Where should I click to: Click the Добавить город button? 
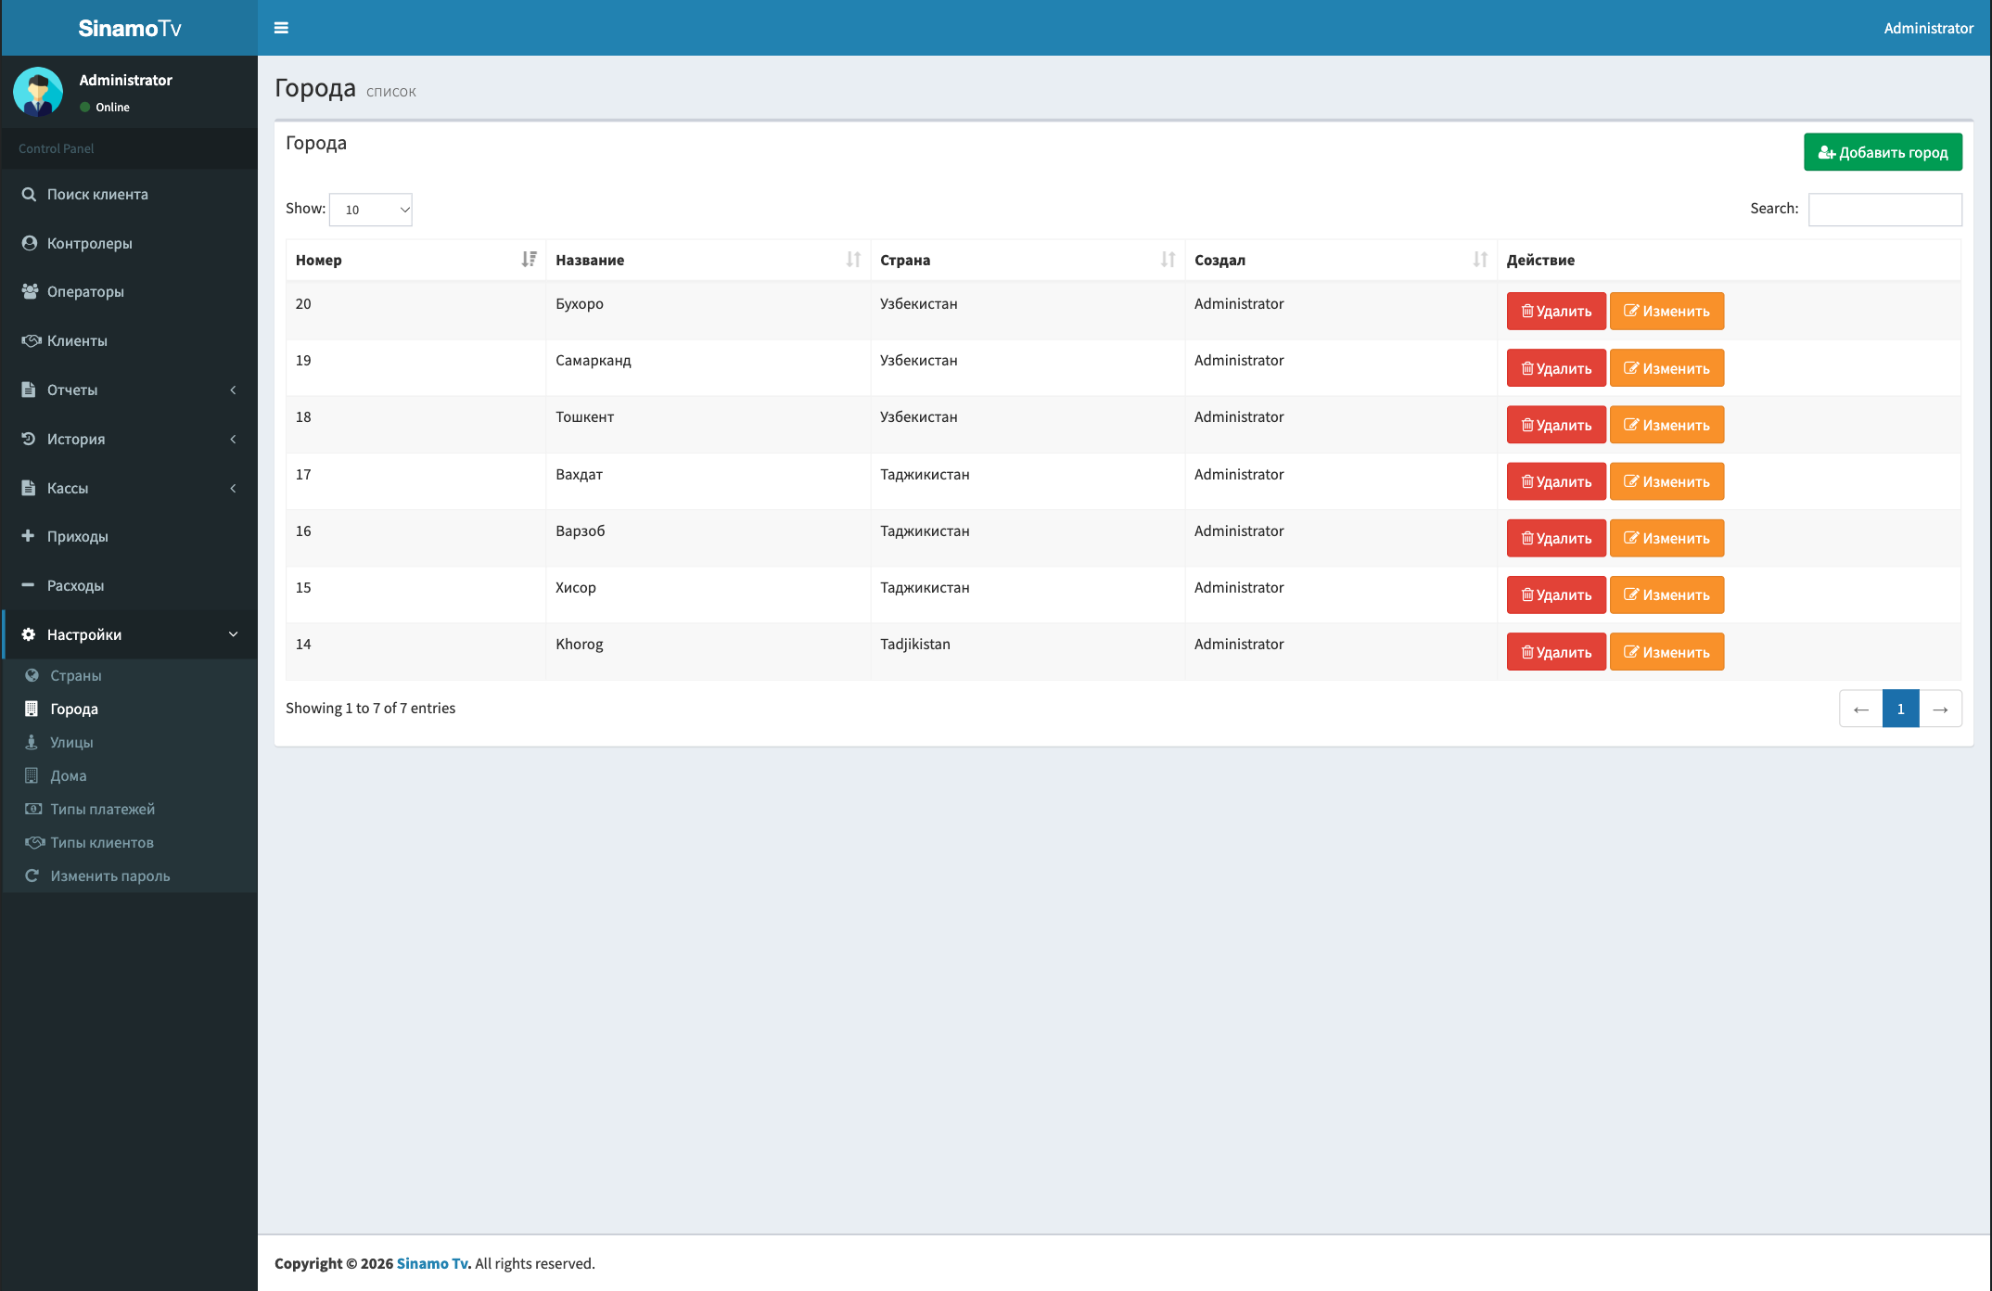(1883, 152)
